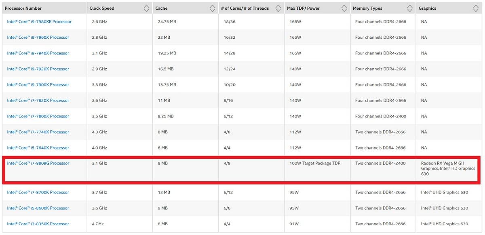The image size is (485, 235).
Task: Click the Memory Types column header
Action: [x=367, y=8]
